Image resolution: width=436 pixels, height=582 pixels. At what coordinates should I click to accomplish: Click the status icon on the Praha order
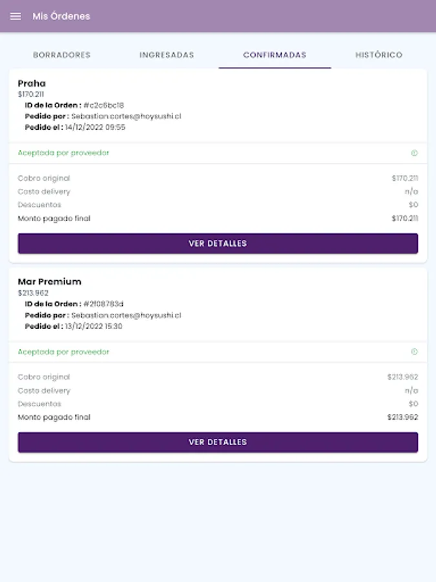click(414, 153)
